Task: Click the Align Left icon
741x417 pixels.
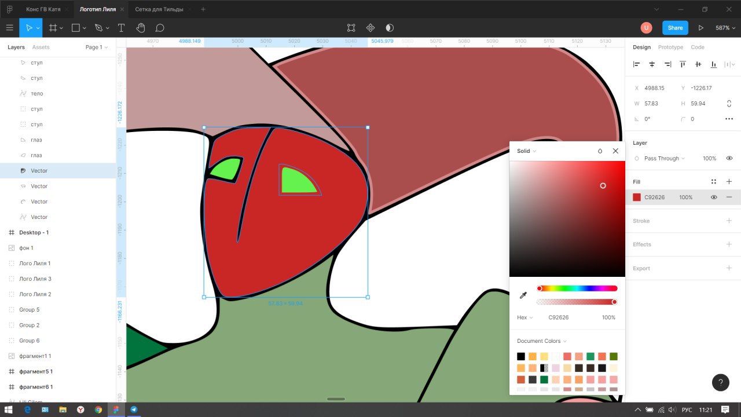Action: 637,64
